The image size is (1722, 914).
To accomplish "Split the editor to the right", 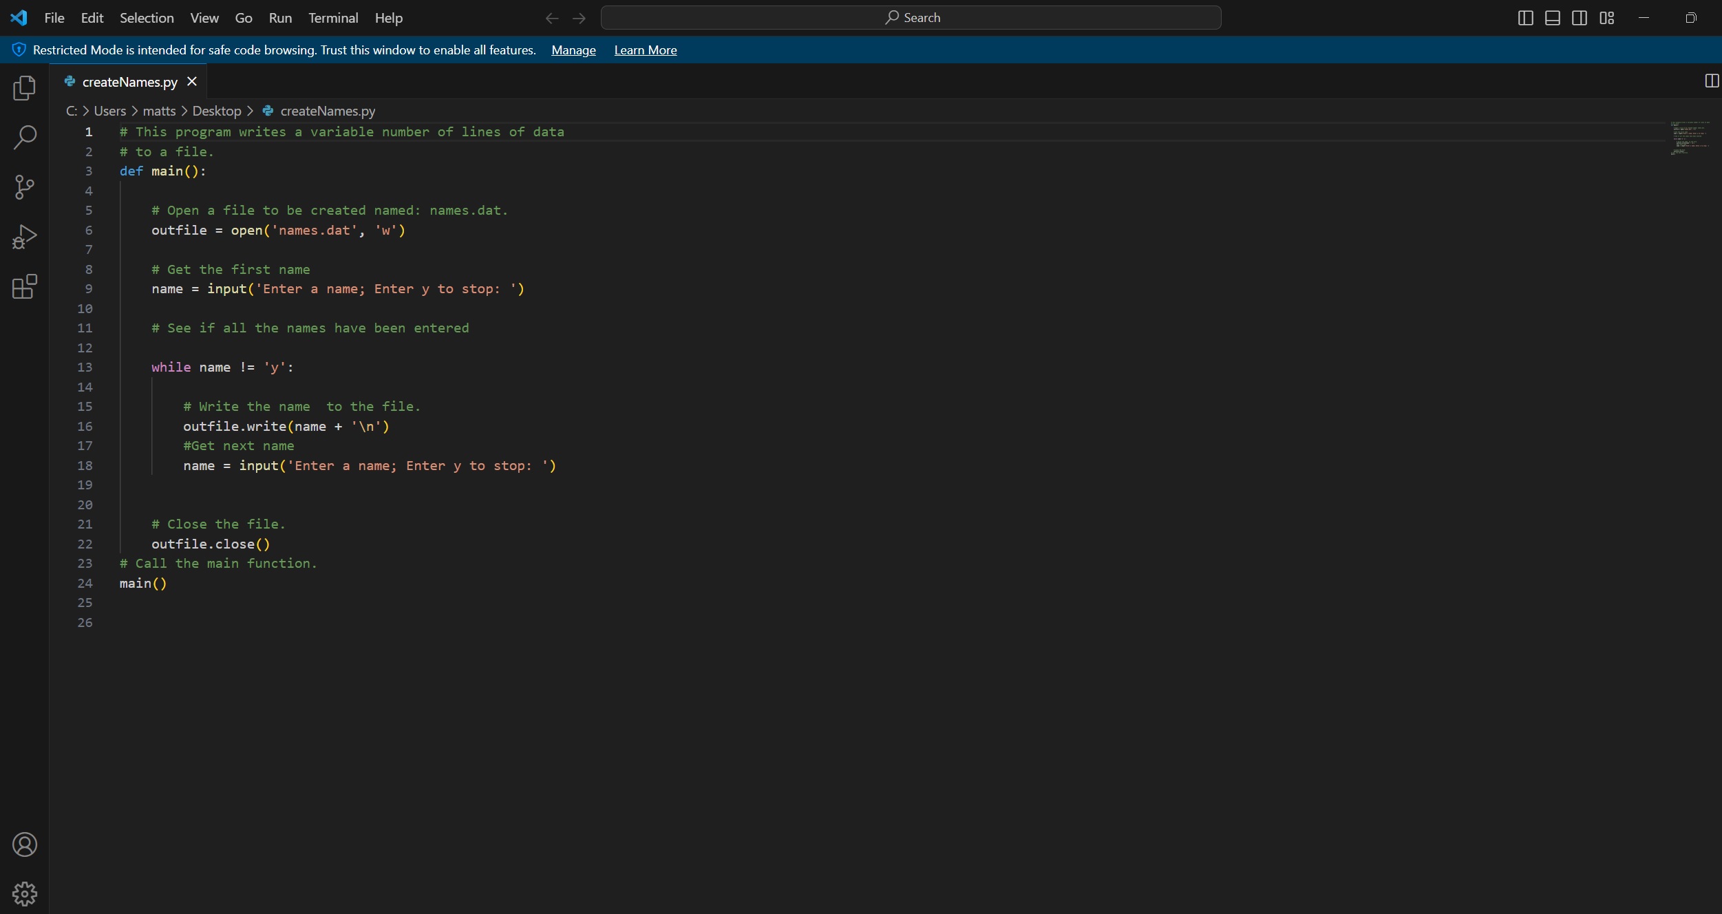I will [1712, 81].
